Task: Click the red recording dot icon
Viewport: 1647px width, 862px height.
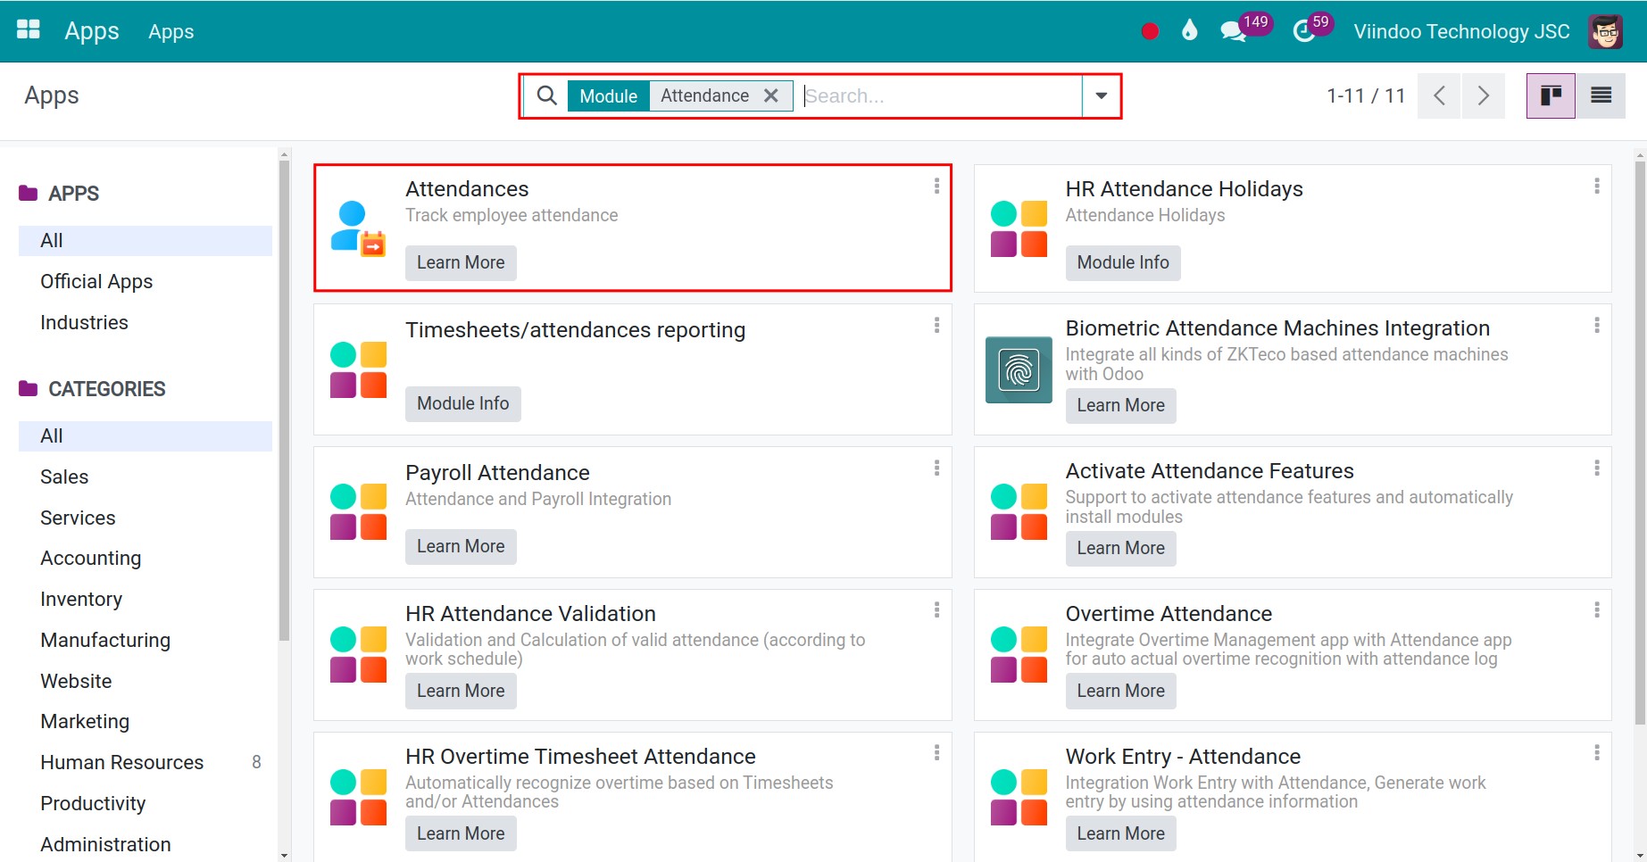Action: [1150, 31]
